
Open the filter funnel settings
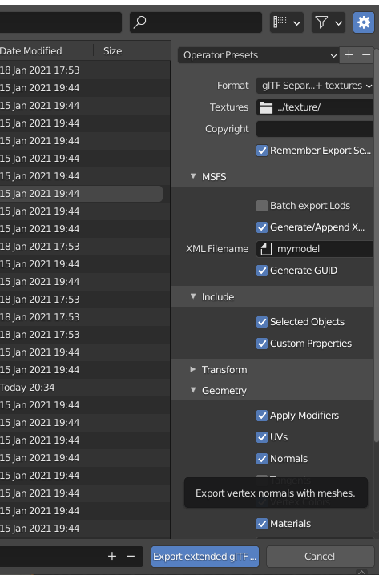pyautogui.click(x=329, y=22)
